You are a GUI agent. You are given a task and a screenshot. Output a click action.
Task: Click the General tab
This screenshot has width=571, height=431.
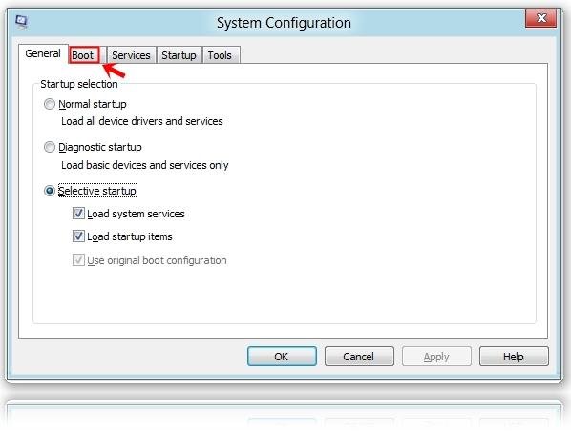pyautogui.click(x=43, y=53)
